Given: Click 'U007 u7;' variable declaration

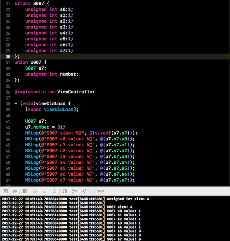Looking at the screenshot, I should pyautogui.click(x=35, y=121).
